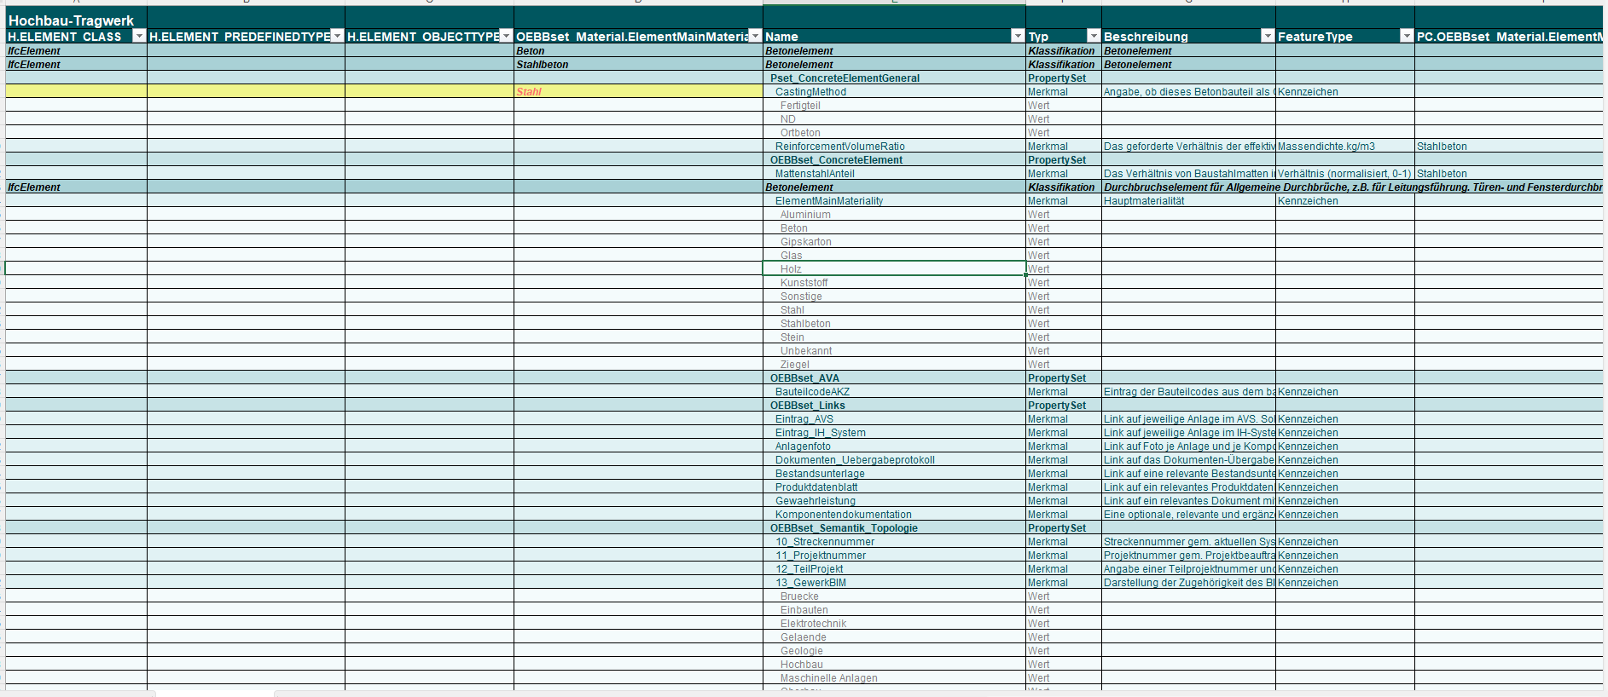Select the Einbauten cell

(x=894, y=610)
